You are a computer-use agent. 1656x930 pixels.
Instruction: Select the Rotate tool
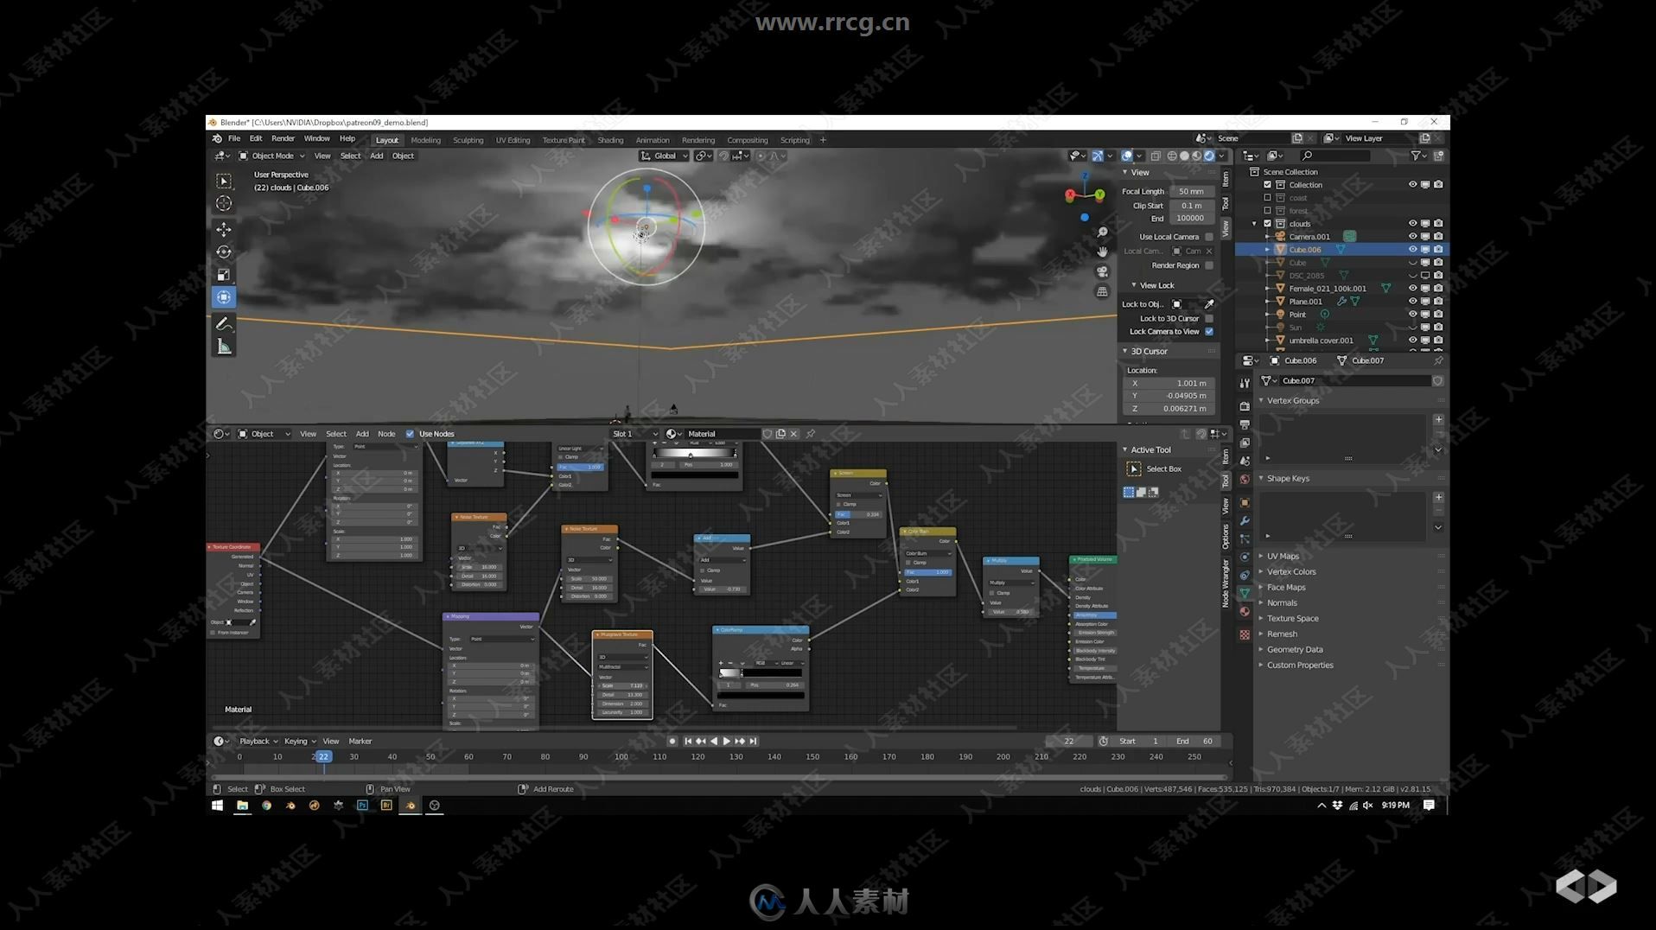pyautogui.click(x=224, y=252)
